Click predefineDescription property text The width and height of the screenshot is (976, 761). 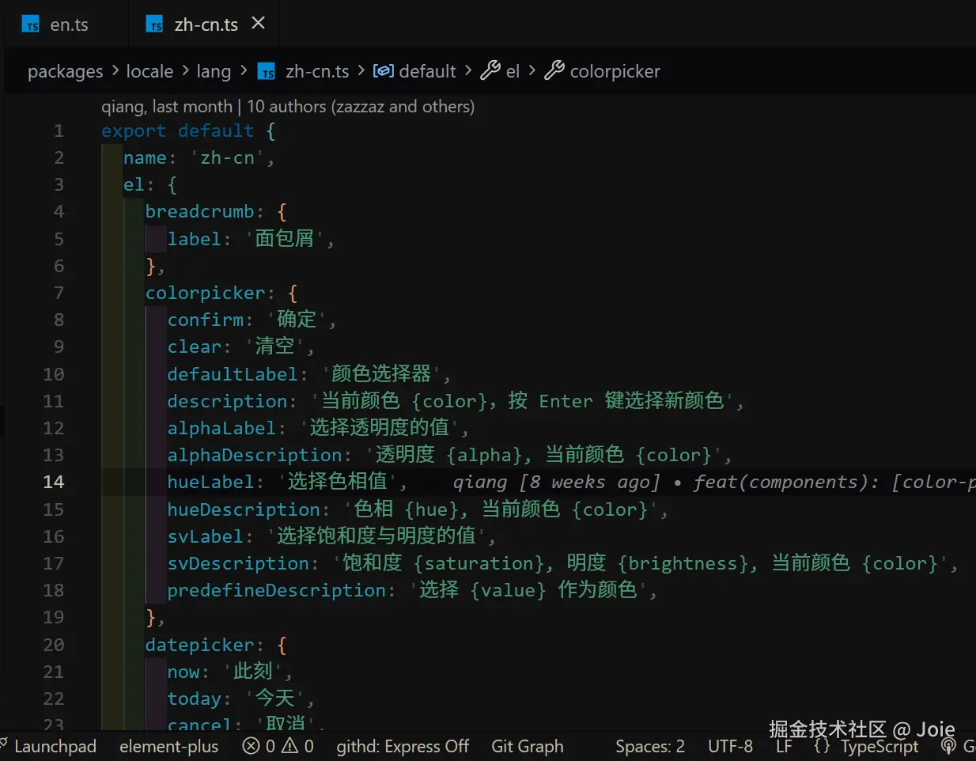point(276,590)
